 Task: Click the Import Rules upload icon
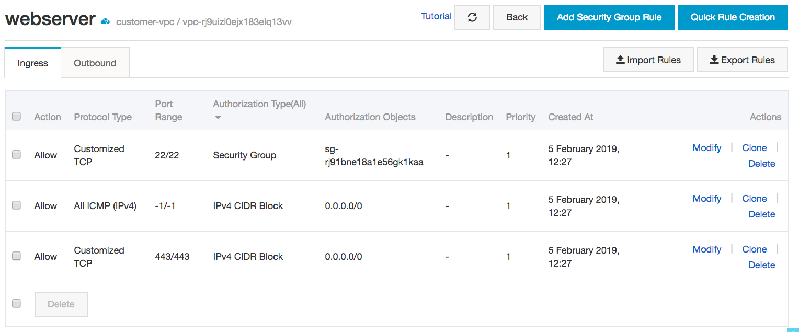coord(620,60)
